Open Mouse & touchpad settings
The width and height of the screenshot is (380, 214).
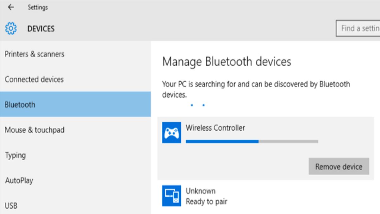click(x=35, y=130)
